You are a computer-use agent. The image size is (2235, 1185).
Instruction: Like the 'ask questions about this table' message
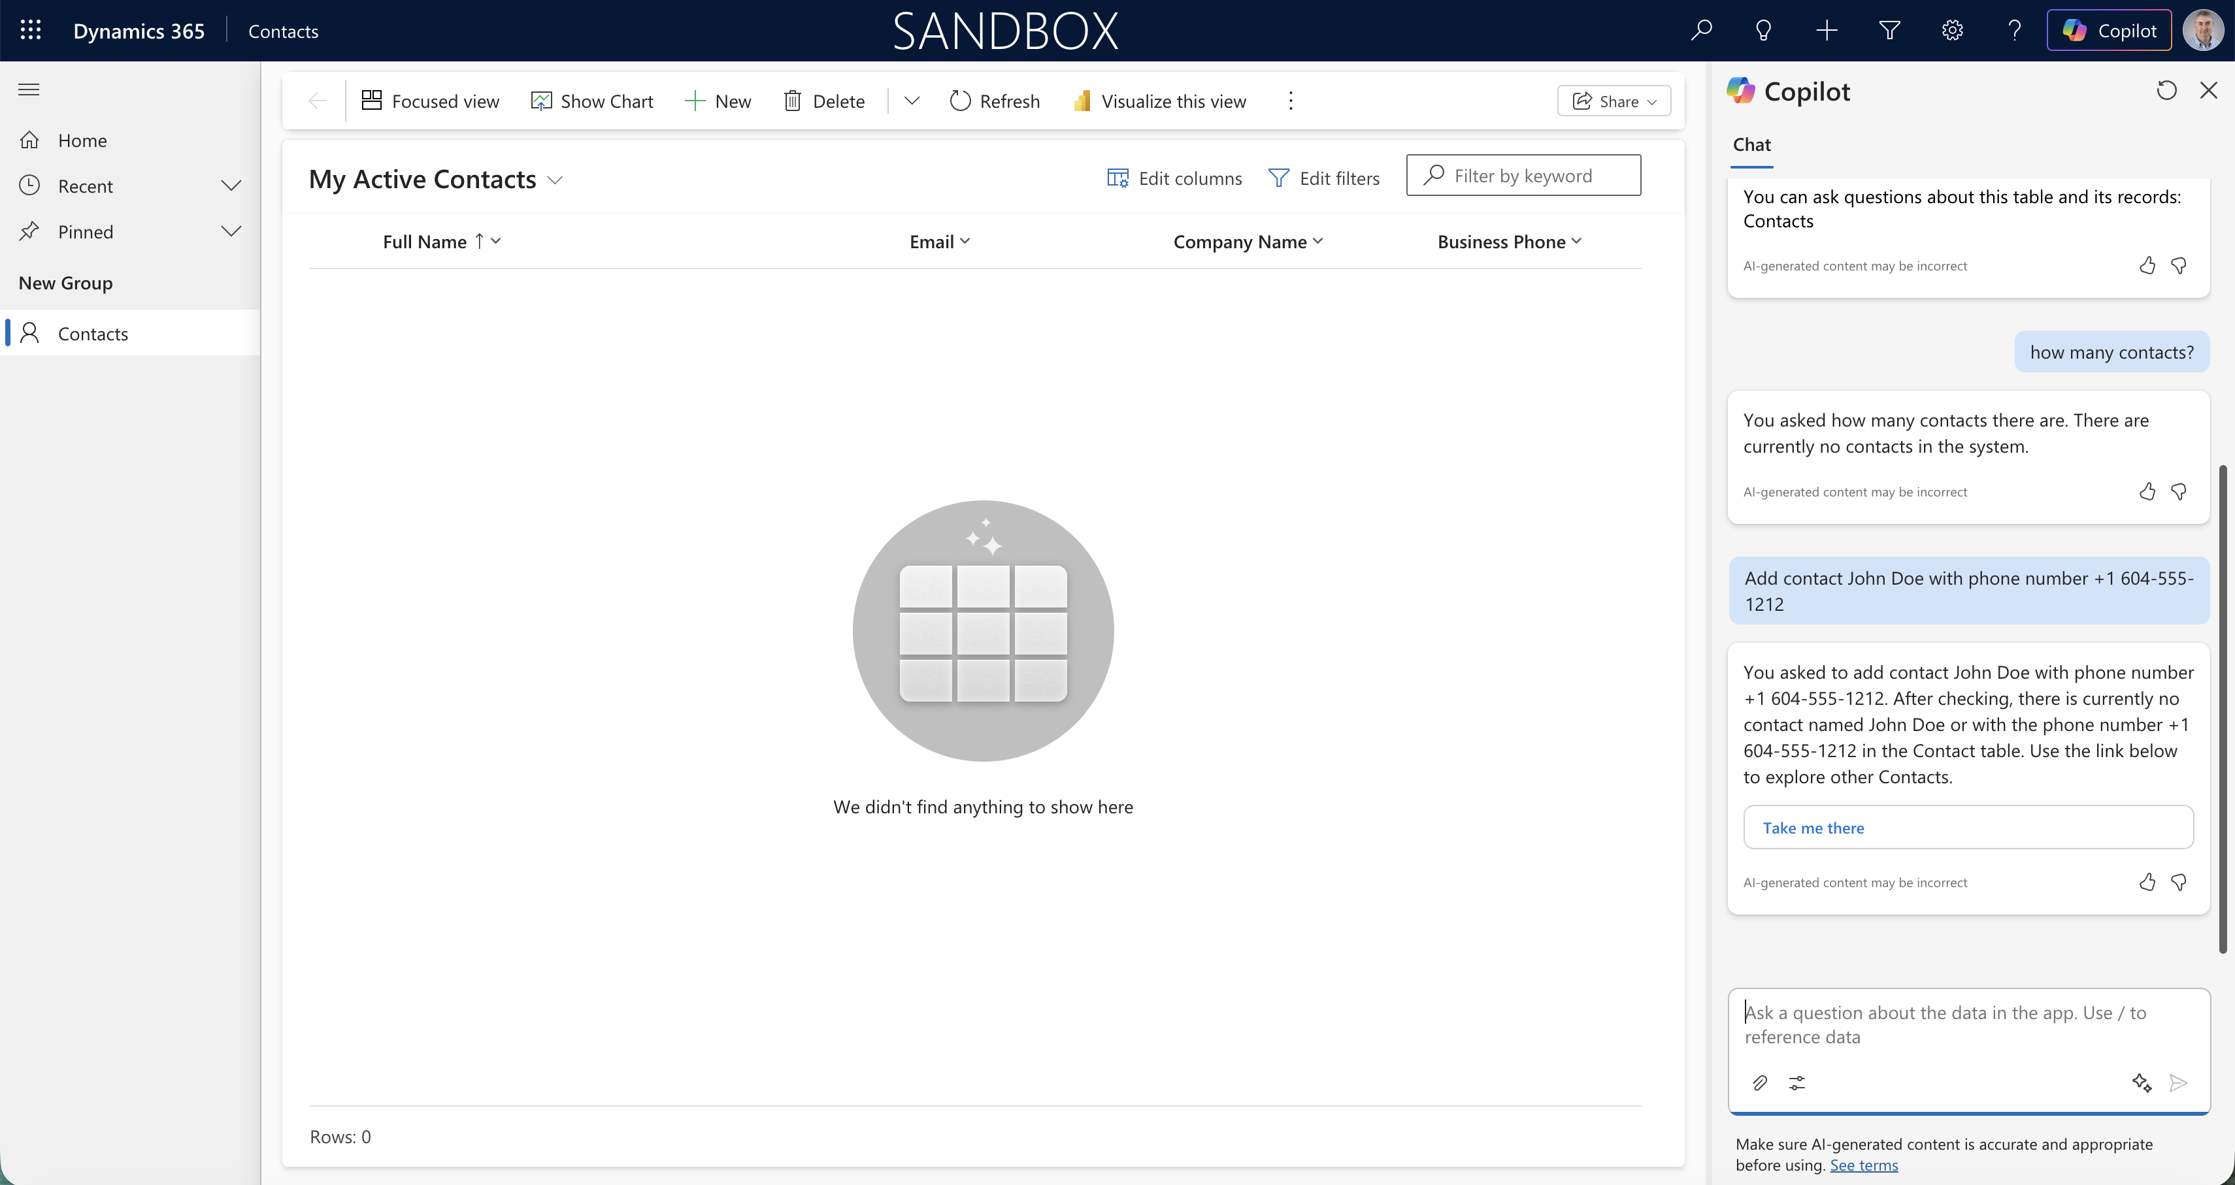[2147, 265]
